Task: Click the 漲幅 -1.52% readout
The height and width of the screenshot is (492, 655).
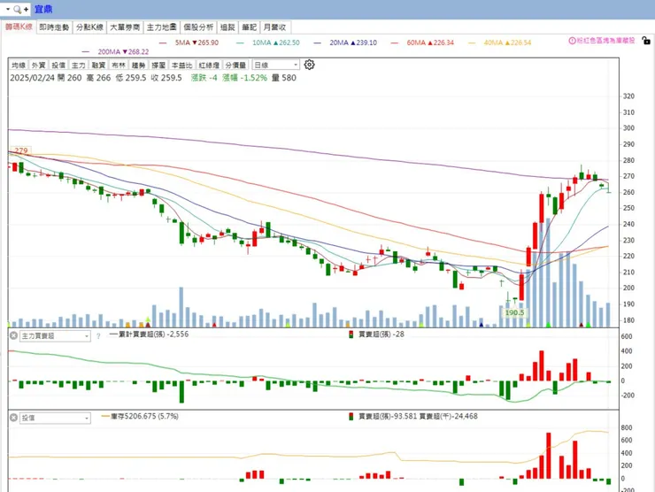Action: tap(245, 78)
